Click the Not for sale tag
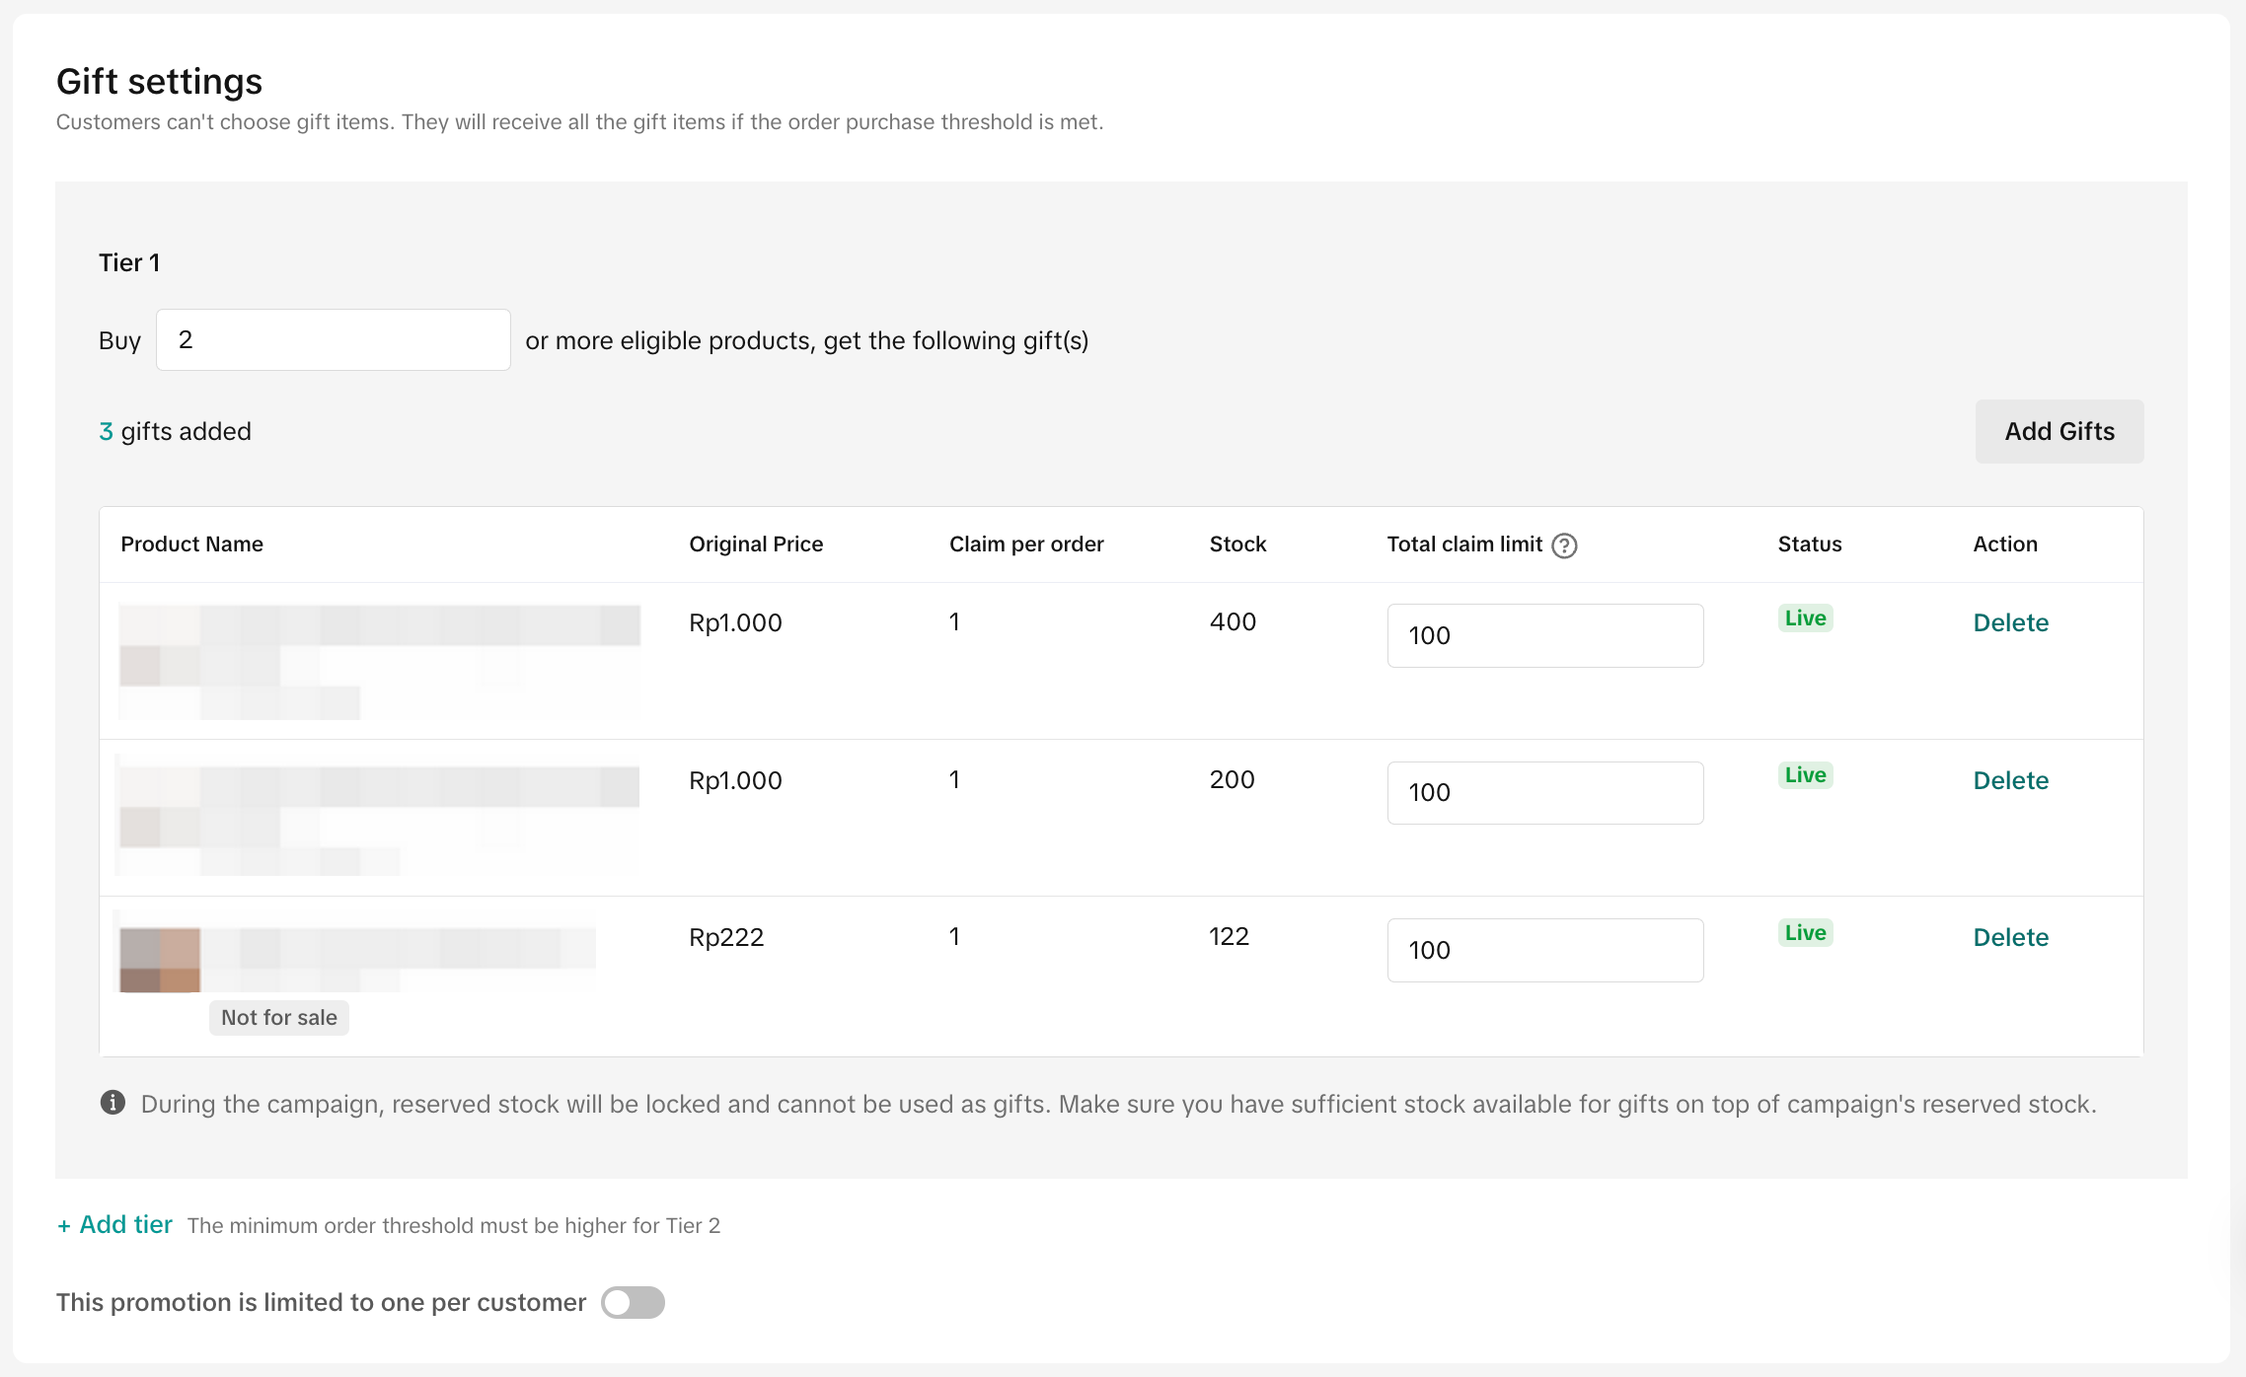The image size is (2246, 1377). click(x=278, y=1017)
